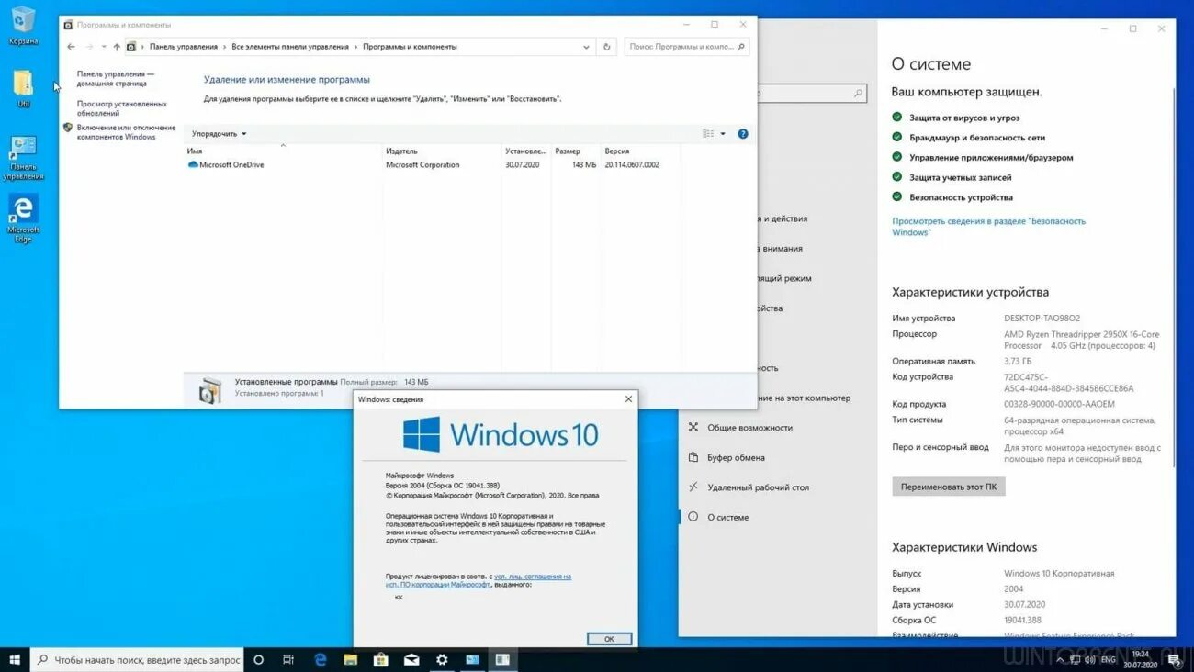Image resolution: width=1194 pixels, height=672 pixels.
Task: Open the Action Center notifications icon
Action: pyautogui.click(x=1174, y=659)
